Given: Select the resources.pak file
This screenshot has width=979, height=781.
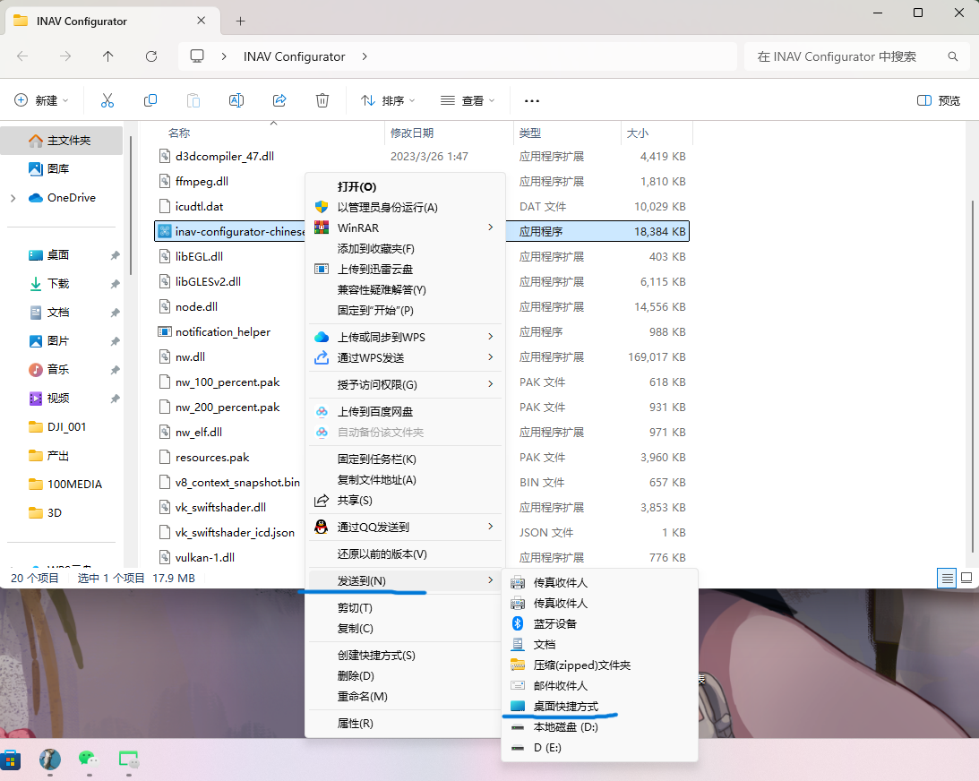Looking at the screenshot, I should coord(212,458).
